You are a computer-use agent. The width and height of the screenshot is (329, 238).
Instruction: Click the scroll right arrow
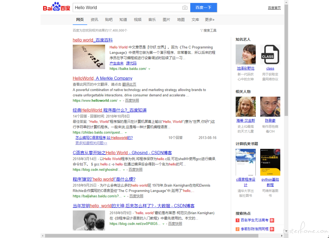[x=282, y=236]
